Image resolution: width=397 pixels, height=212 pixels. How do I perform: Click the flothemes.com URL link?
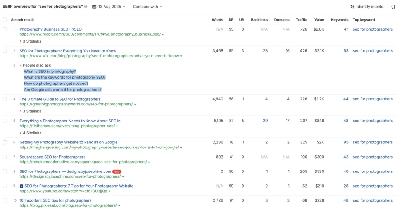67,126
